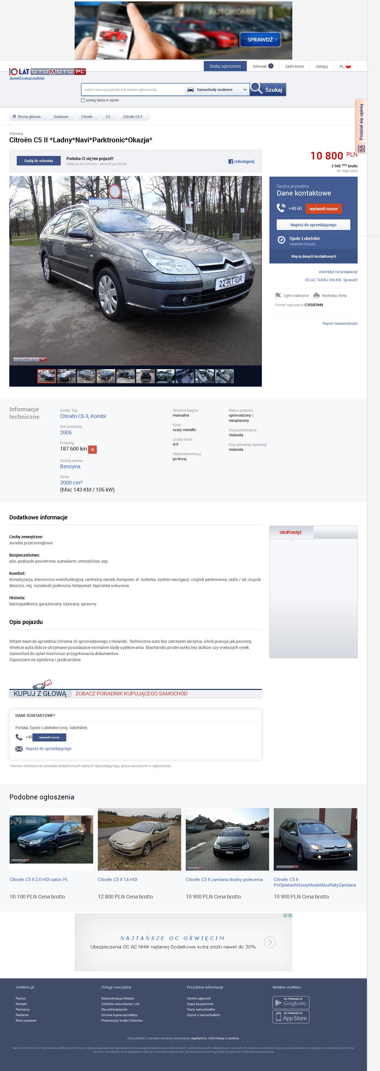Click the App Store download badge
Viewport: 380px width, 1071px height.
291,1017
